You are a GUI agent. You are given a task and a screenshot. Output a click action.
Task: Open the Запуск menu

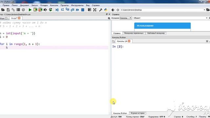[x=34, y=5]
